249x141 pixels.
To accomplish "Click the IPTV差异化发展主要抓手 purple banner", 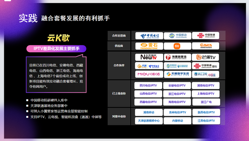I will tap(56, 49).
